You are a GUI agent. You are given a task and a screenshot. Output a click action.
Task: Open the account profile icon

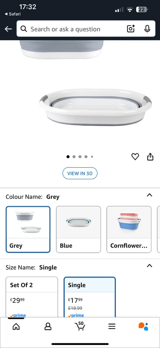48,326
